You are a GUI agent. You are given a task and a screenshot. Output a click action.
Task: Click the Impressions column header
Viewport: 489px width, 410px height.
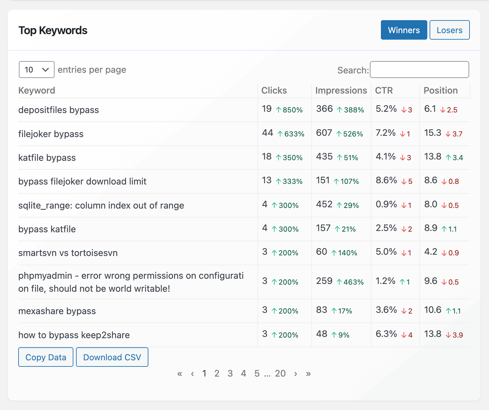[341, 90]
